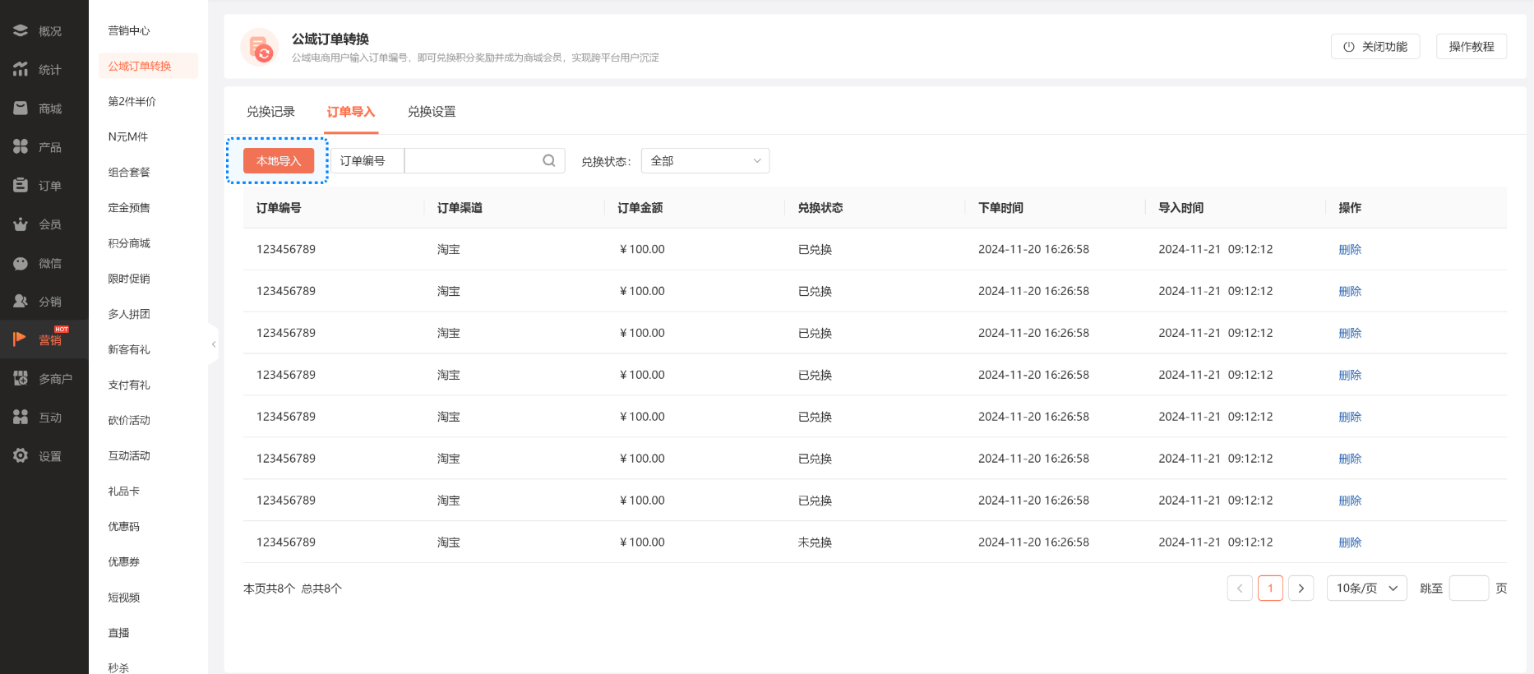Viewport: 1534px width, 674px height.
Task: Open 优惠码 in the marketing menu
Action: click(124, 526)
